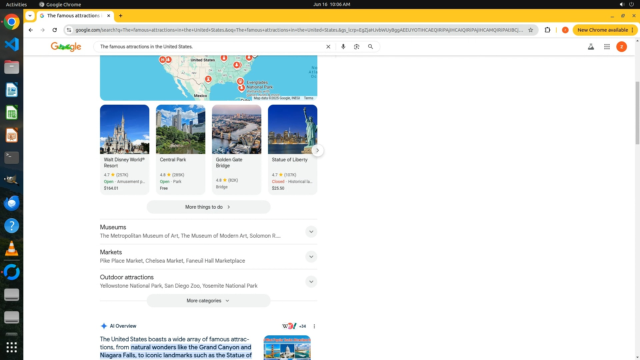Viewport: 640px width, 360px height.
Task: Click More things to do button
Action: (x=208, y=207)
